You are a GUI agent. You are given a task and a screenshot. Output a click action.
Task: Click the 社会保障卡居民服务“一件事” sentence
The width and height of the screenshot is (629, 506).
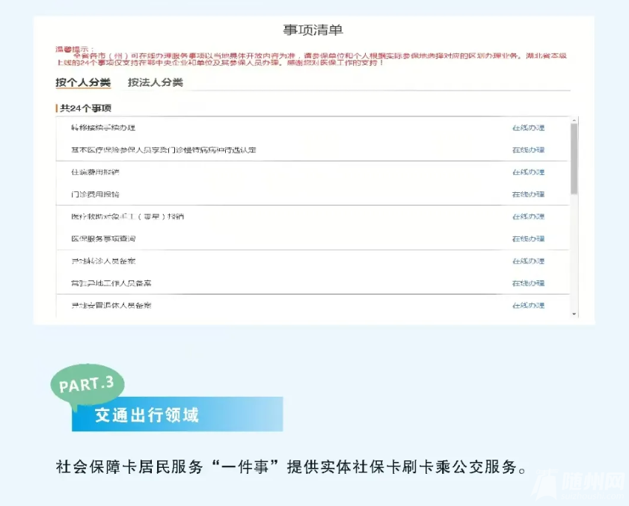290,467
